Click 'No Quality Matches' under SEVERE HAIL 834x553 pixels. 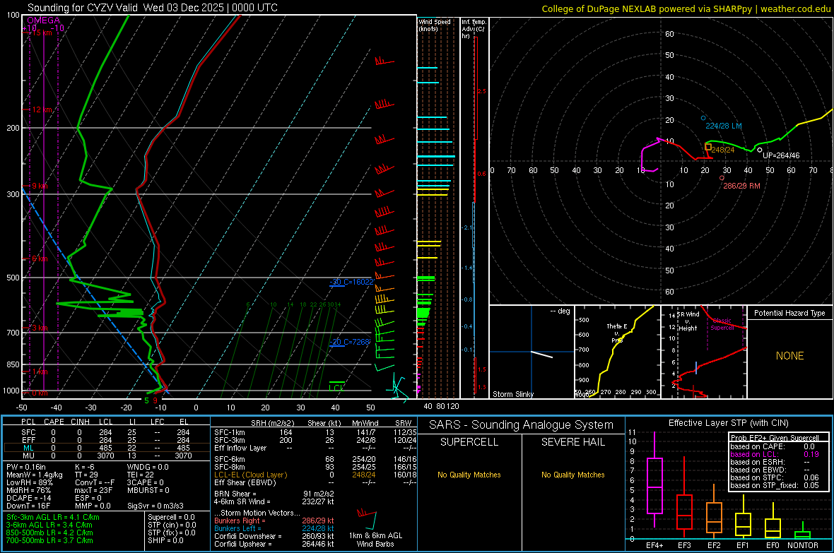[x=572, y=475]
